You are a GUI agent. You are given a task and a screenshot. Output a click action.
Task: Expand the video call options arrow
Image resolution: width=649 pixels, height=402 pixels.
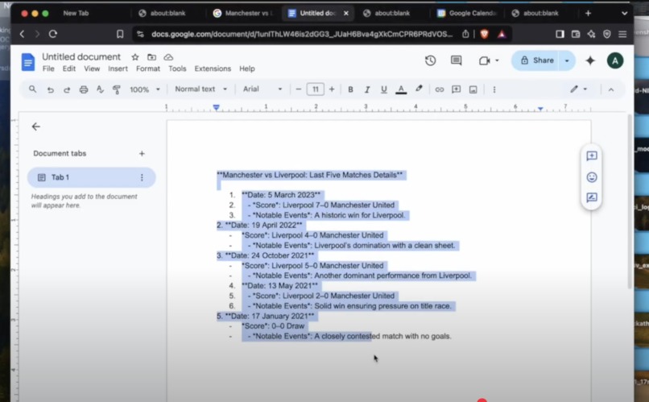point(497,60)
